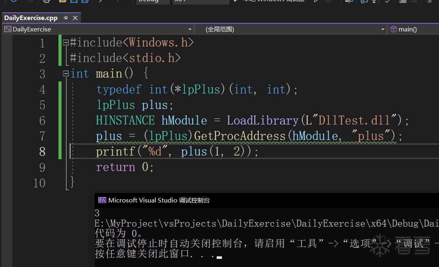Click the start without debugging icon
This screenshot has width=439, height=267.
(x=316, y=1)
